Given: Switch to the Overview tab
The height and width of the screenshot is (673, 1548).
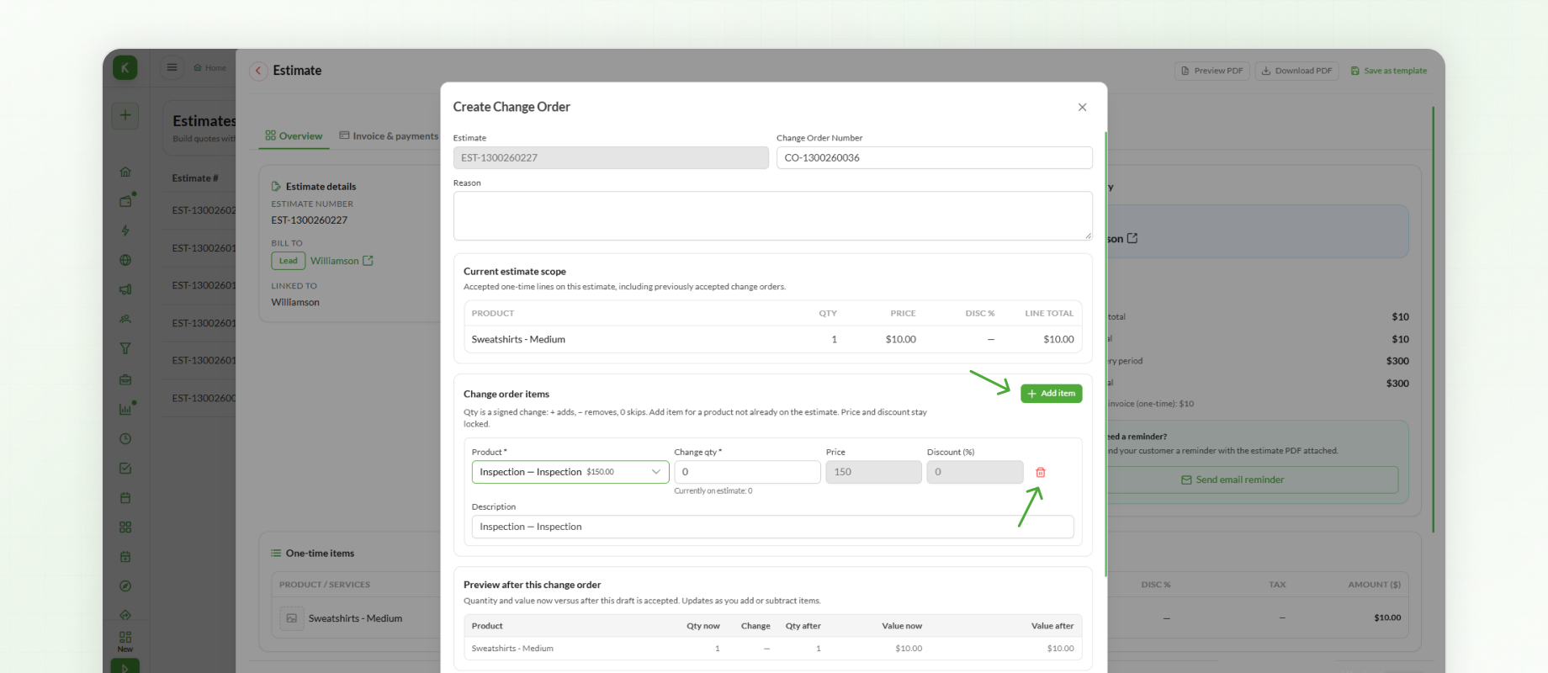Looking at the screenshot, I should click(294, 136).
